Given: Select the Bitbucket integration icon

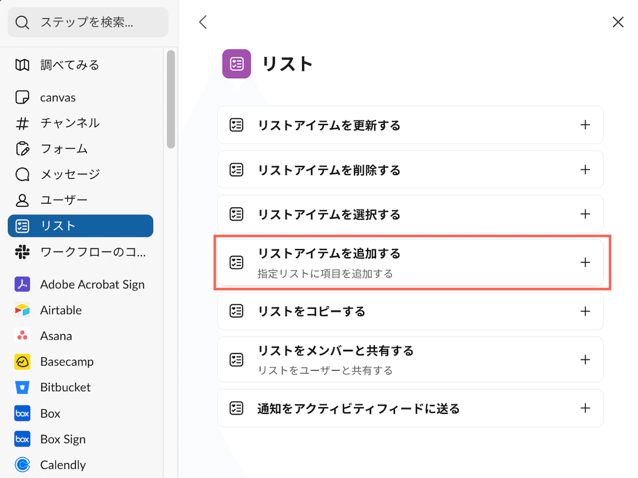Looking at the screenshot, I should (x=22, y=387).
